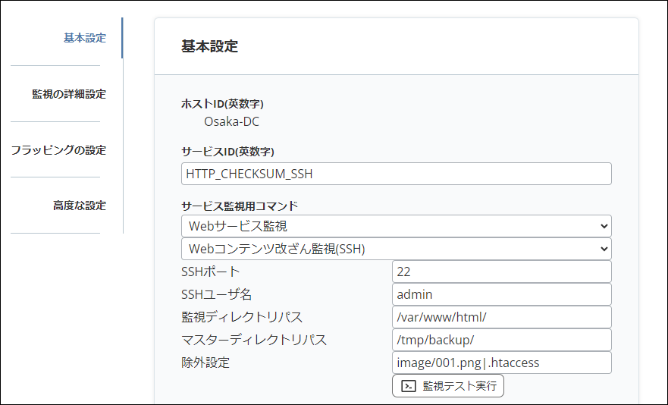Click the Osaka-DC host ID value
The height and width of the screenshot is (405, 668).
[x=231, y=121]
